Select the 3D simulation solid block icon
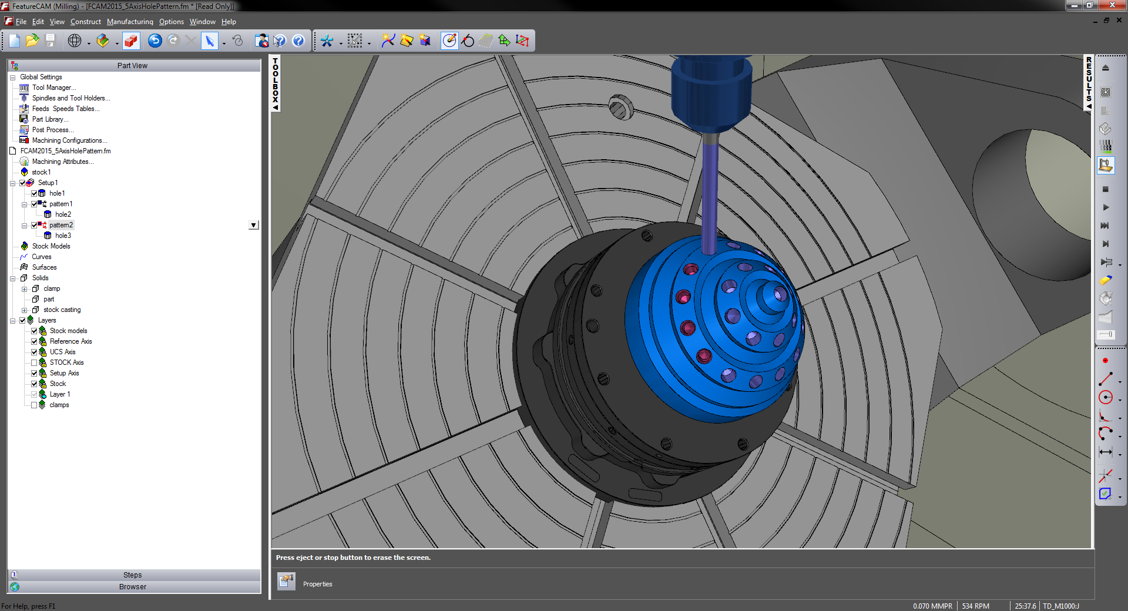The image size is (1128, 611). point(1105,129)
